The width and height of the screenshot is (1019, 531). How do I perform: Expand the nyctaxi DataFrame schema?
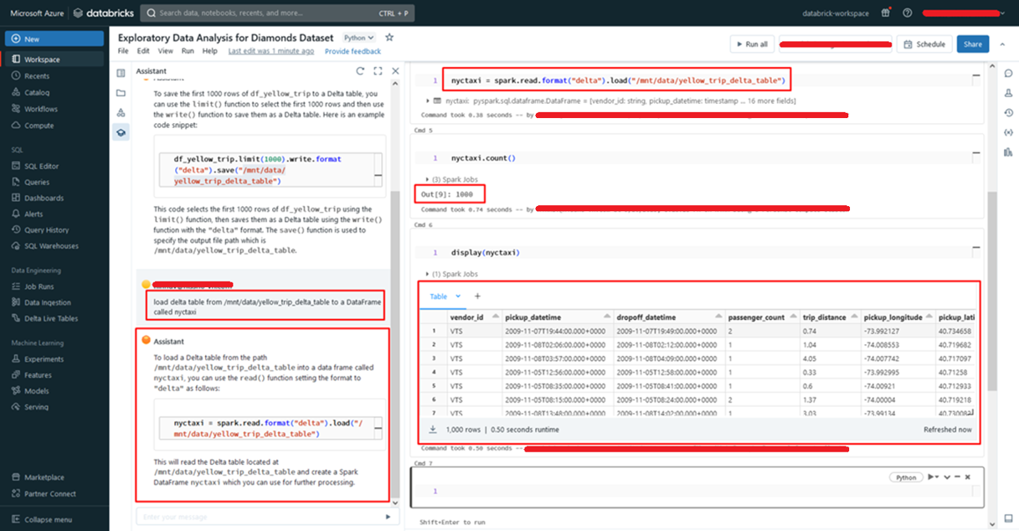click(x=427, y=101)
